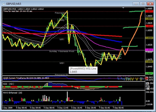Click the '4 Dec 20:45' time axis label
This screenshot has width=156, height=112.
(91, 108)
